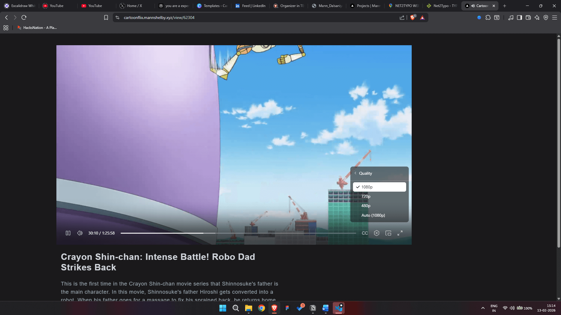The width and height of the screenshot is (561, 315).
Task: Toggle the browser sidebar panel
Action: pyautogui.click(x=520, y=17)
